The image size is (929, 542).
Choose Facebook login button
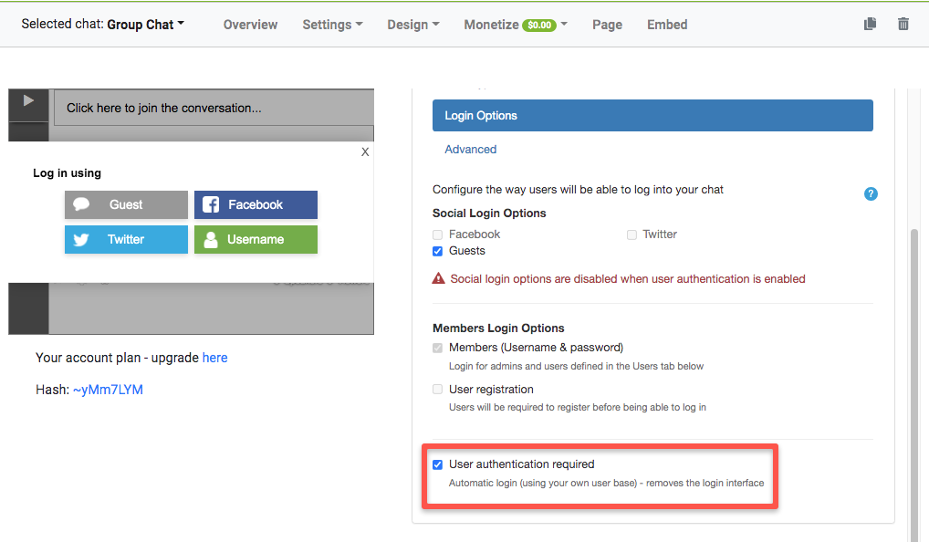click(x=256, y=205)
